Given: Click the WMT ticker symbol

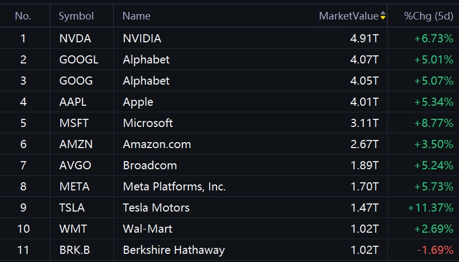Looking at the screenshot, I should pos(73,229).
